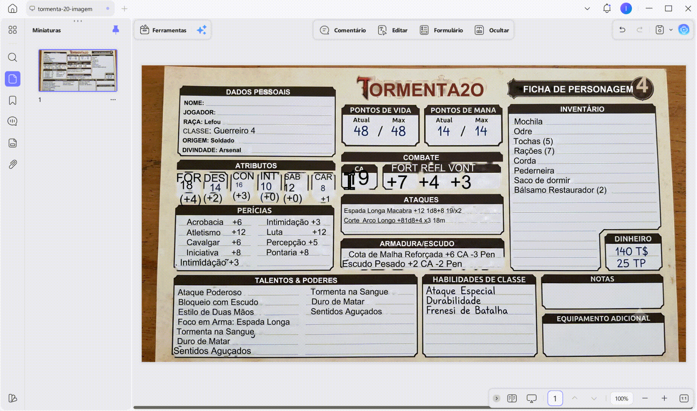The height and width of the screenshot is (411, 697).
Task: Undo the last action
Action: coord(622,30)
